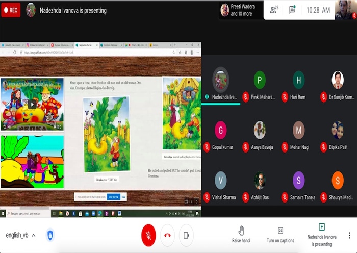Viewport: 357px width, 253px height.
Task: Click Preeti Wadera and 10 more tile
Action: pos(241,10)
